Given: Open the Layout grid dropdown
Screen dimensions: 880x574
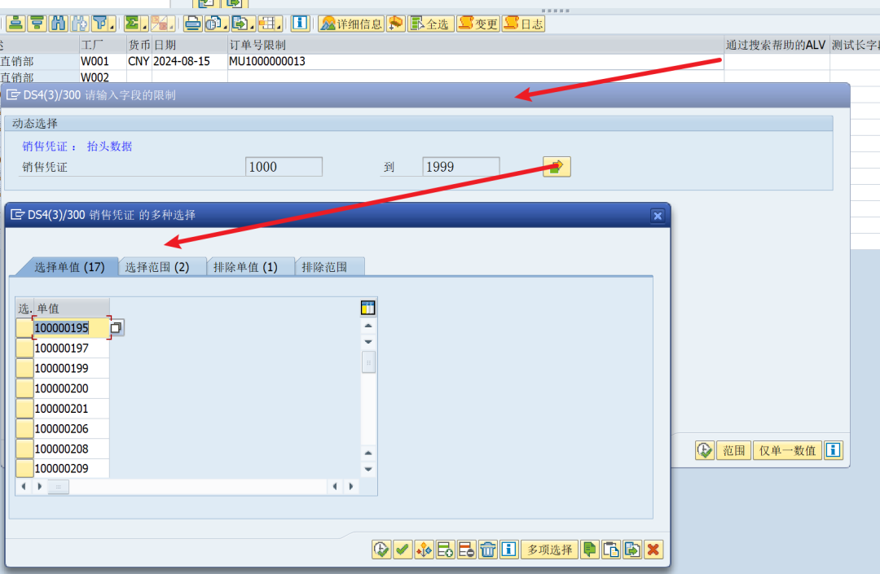Looking at the screenshot, I should point(270,24).
